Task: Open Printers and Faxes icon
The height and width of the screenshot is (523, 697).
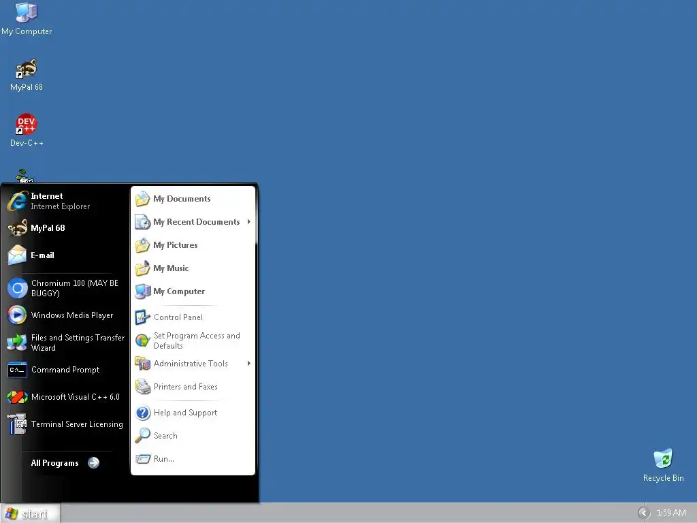Action: (x=143, y=387)
